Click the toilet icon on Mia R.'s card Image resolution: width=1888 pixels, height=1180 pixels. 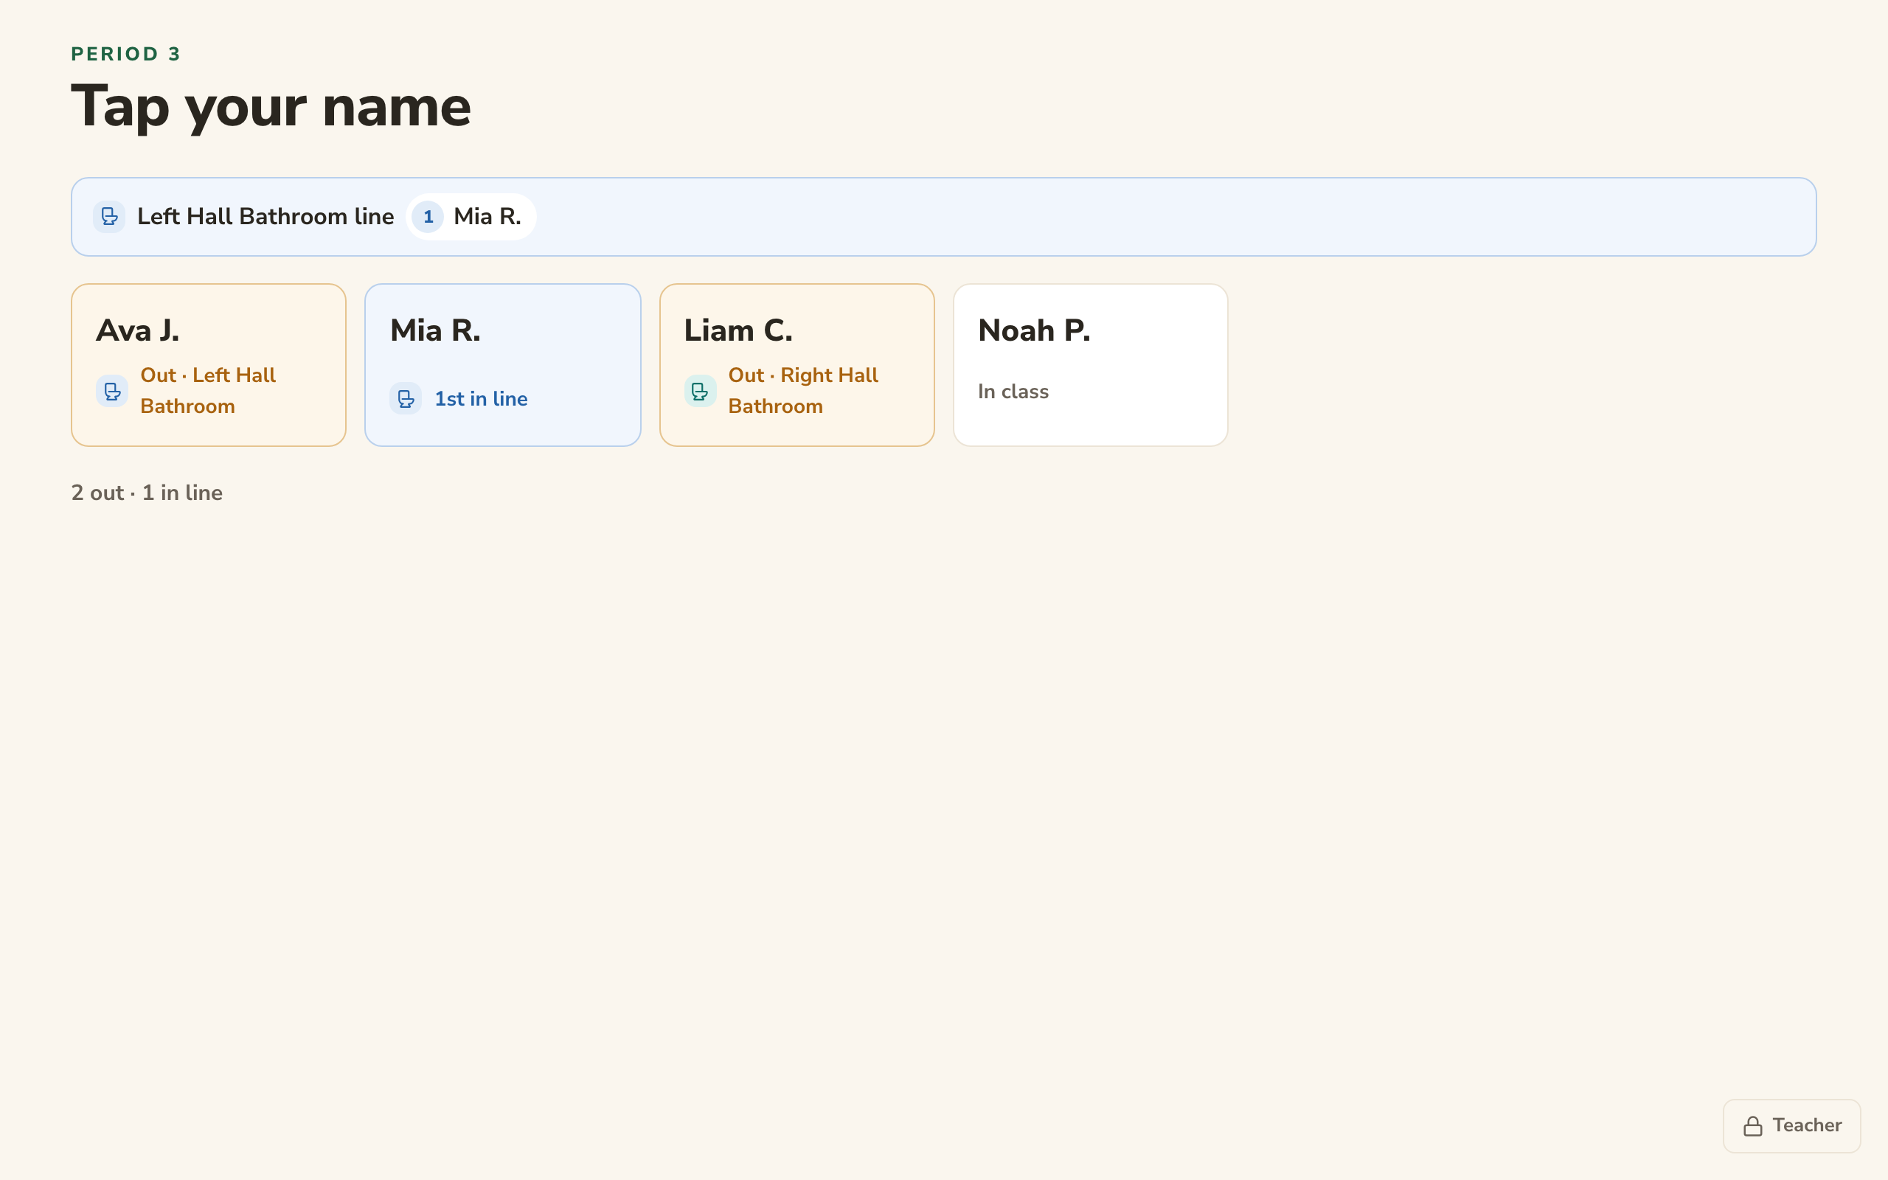(406, 399)
